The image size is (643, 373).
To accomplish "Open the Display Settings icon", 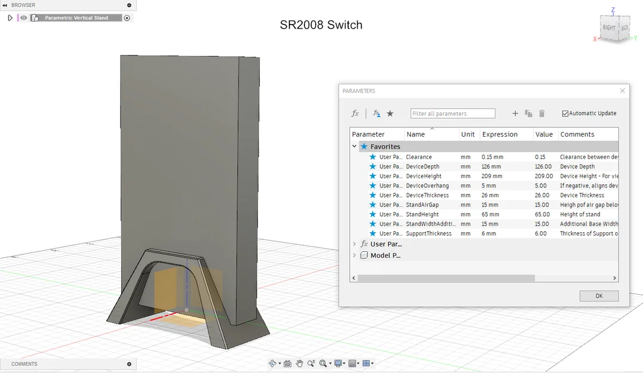I will coord(338,363).
